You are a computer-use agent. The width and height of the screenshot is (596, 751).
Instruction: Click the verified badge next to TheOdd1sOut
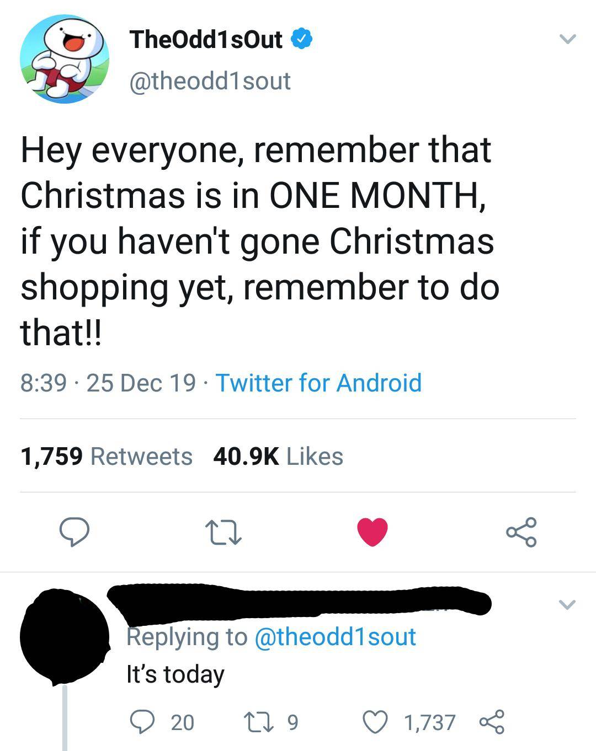click(x=300, y=39)
